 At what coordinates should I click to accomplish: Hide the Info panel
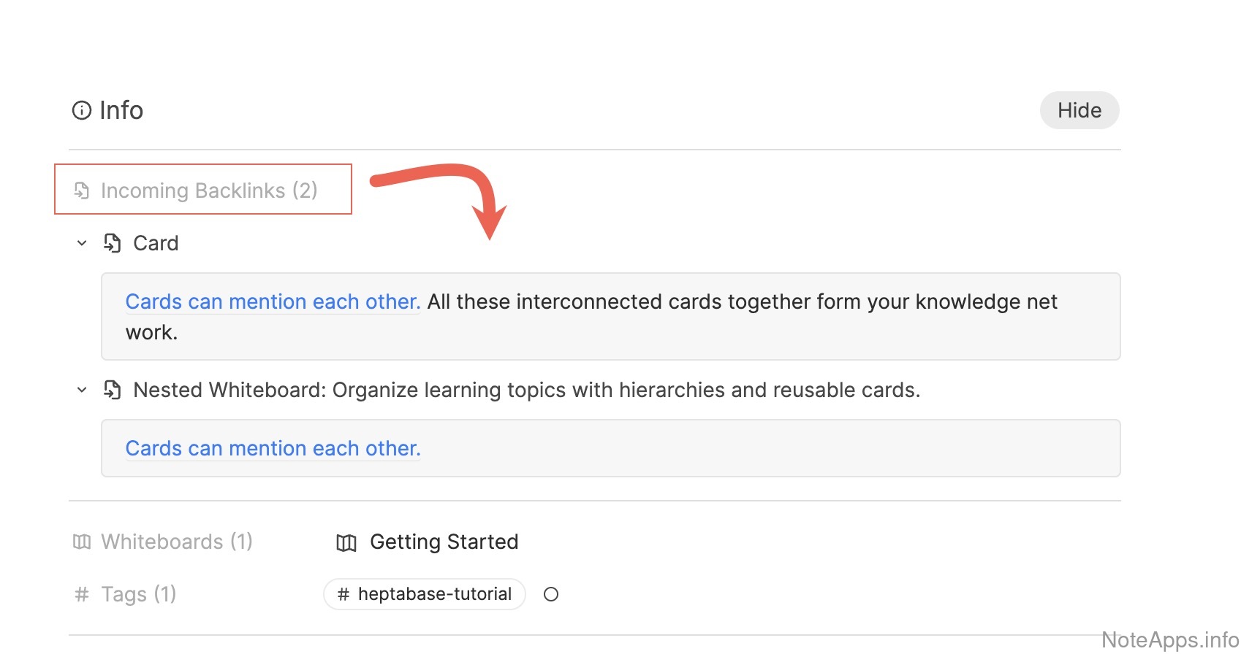[x=1079, y=110]
